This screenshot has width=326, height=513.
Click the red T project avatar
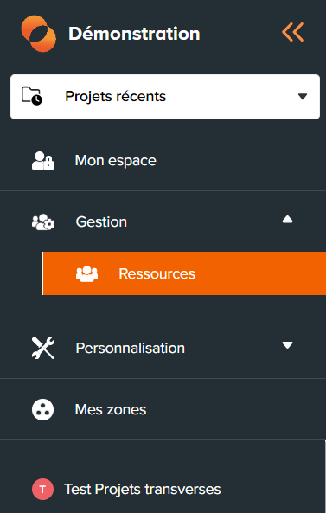(42, 490)
